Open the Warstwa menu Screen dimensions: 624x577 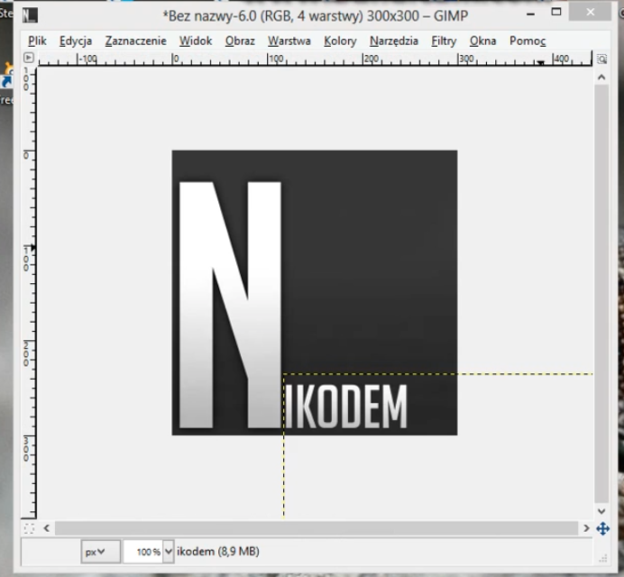[289, 41]
